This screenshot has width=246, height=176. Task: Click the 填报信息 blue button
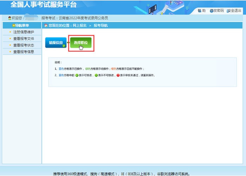coord(56,43)
